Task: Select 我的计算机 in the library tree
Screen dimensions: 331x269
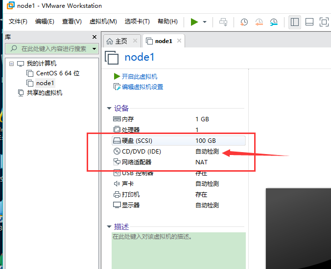Action: point(41,64)
